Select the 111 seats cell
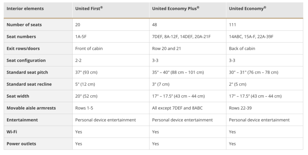 [x=232, y=25]
